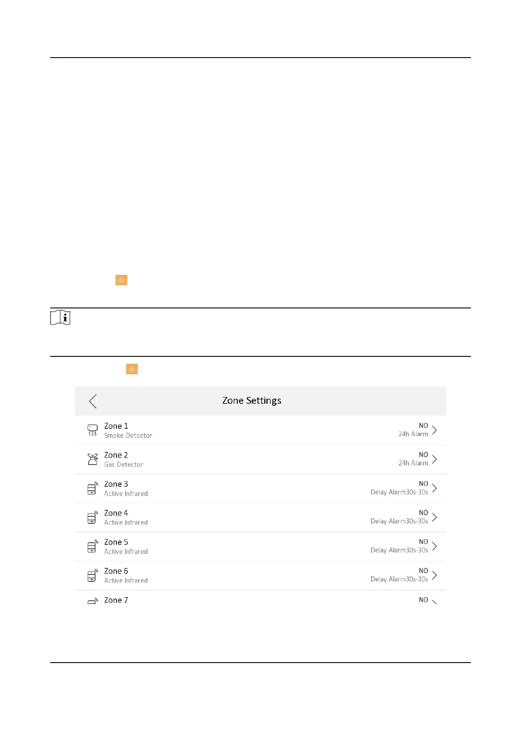Click the lower orange home icon
The width and height of the screenshot is (515, 735).
132,369
